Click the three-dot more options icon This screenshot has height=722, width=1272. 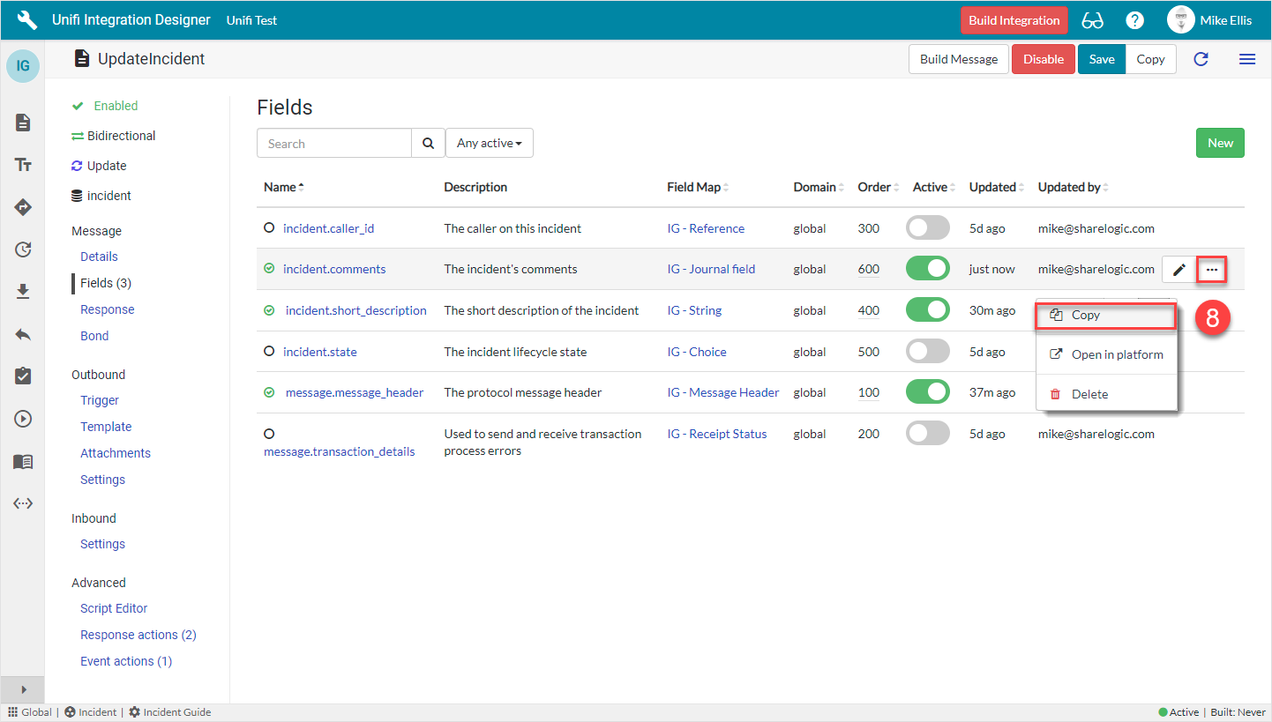click(1212, 270)
